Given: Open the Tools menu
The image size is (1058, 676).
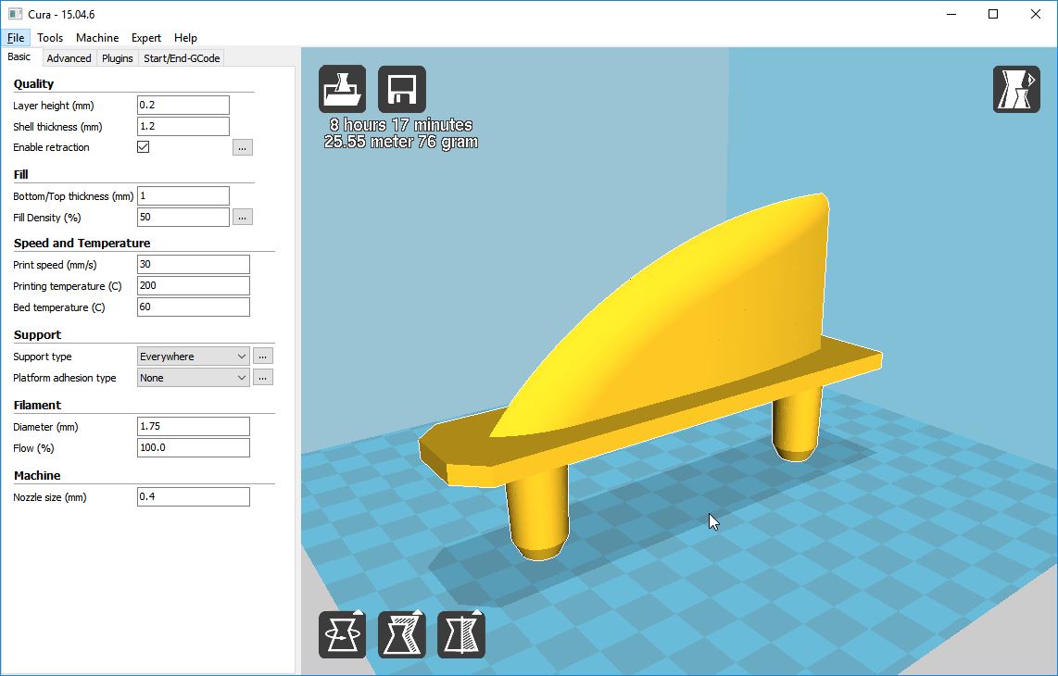Looking at the screenshot, I should [50, 38].
